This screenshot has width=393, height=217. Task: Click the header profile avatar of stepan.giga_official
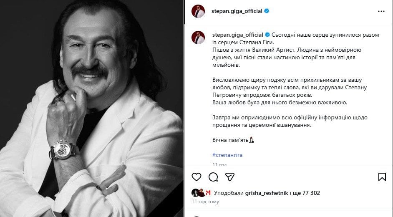(x=198, y=11)
